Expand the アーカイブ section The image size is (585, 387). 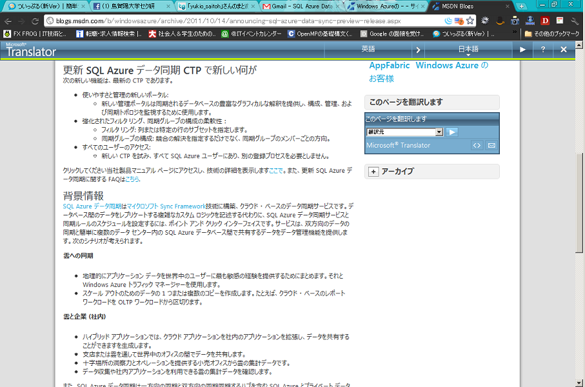pos(373,172)
